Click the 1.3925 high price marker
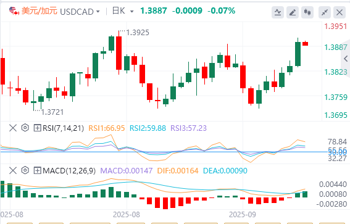350x224 pixels. (138, 33)
